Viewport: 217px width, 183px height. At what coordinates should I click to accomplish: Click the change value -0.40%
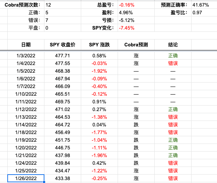click(x=99, y=86)
